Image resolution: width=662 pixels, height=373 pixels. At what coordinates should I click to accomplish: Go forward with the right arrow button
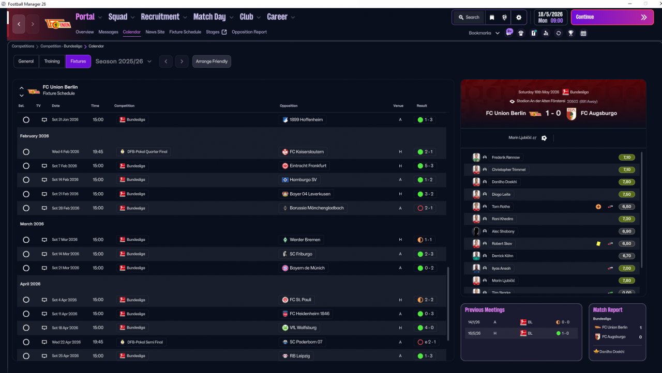[33, 24]
